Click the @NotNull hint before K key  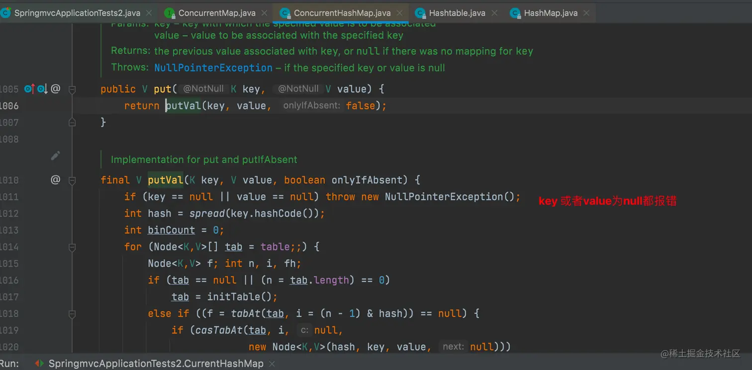(203, 89)
